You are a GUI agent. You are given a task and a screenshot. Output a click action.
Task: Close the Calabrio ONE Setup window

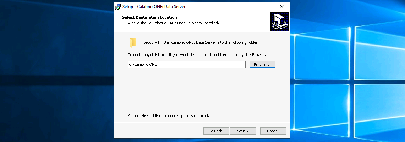point(281,7)
